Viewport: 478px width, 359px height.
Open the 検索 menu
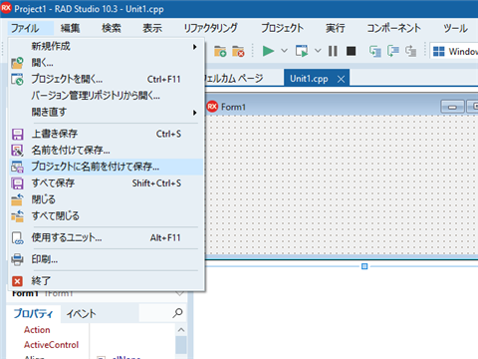(112, 28)
